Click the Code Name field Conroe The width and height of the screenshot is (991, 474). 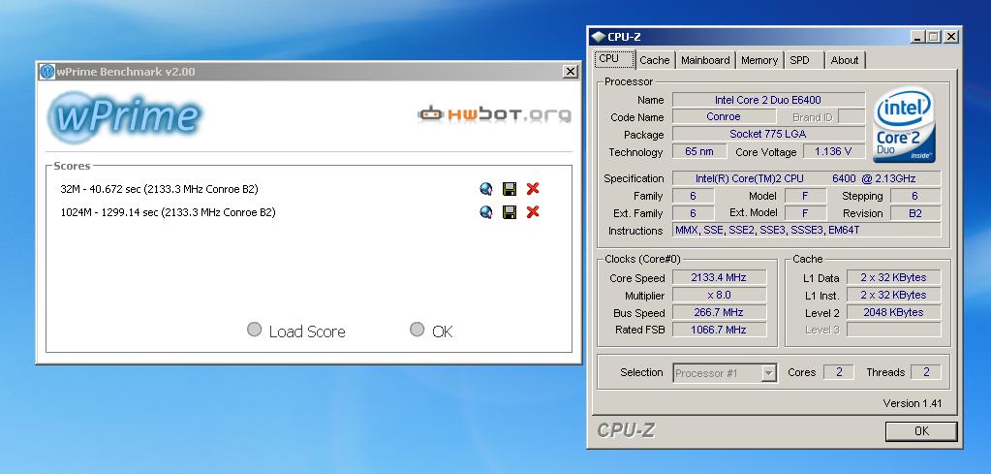click(724, 116)
